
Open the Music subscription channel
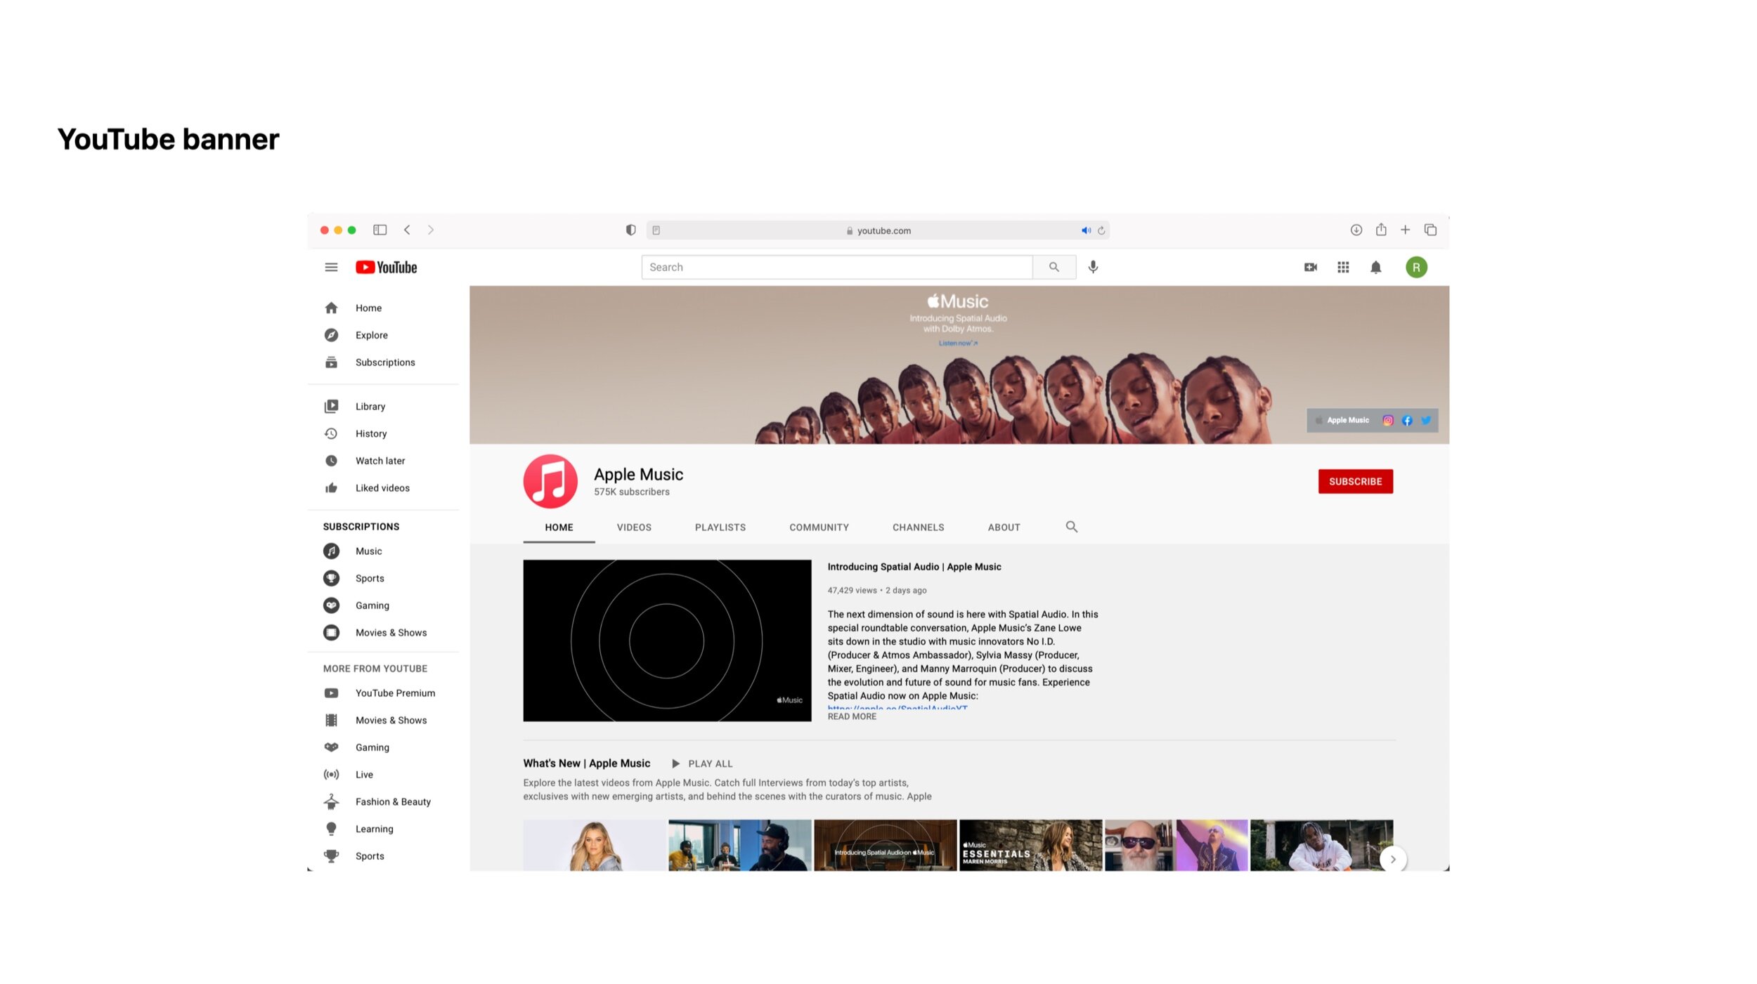(383, 551)
